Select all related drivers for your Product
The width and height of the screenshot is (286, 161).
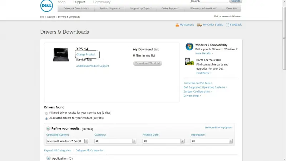[46, 119]
